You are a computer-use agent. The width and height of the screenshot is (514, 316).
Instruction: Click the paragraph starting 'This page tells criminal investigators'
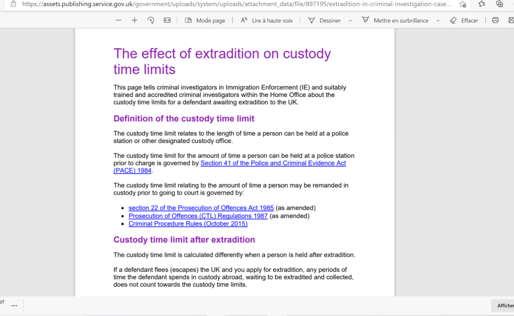click(x=230, y=95)
